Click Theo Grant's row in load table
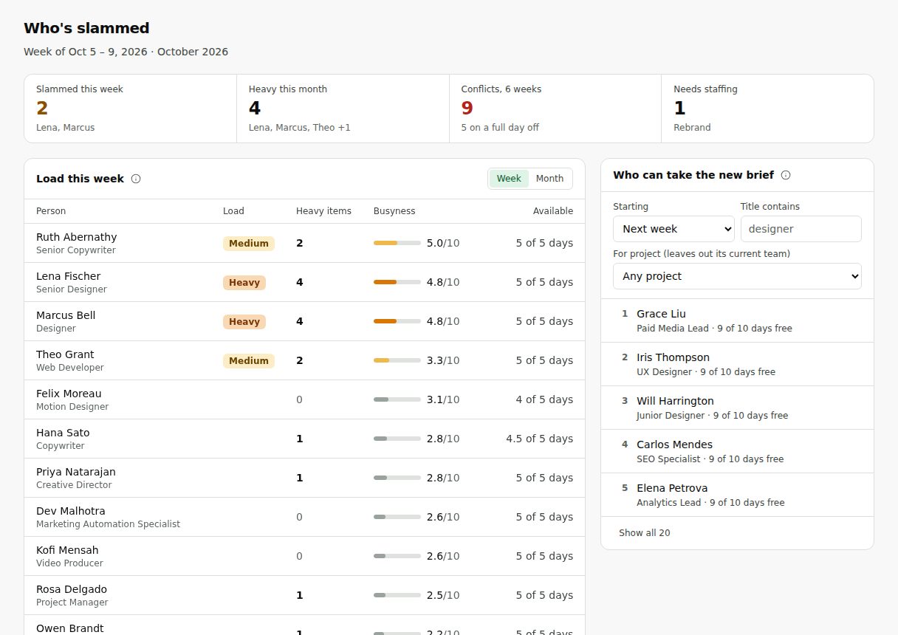Image resolution: width=898 pixels, height=635 pixels. coord(304,360)
